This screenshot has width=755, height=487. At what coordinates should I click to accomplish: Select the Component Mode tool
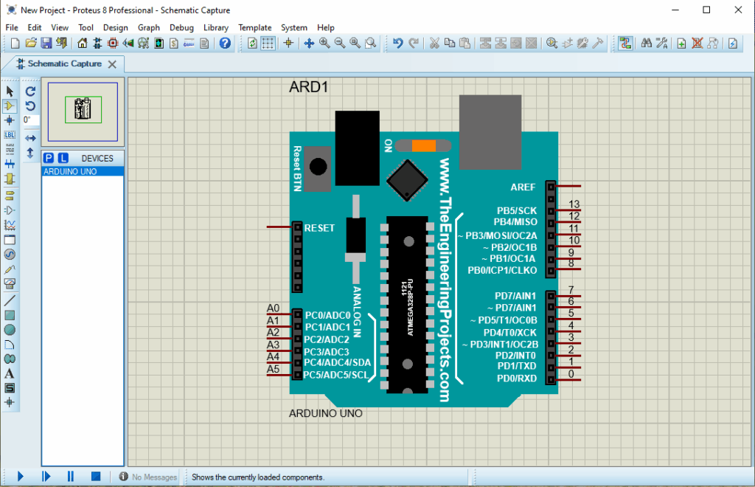[10, 106]
